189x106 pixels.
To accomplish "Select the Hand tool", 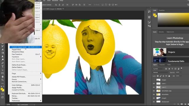I will coord(2,77).
